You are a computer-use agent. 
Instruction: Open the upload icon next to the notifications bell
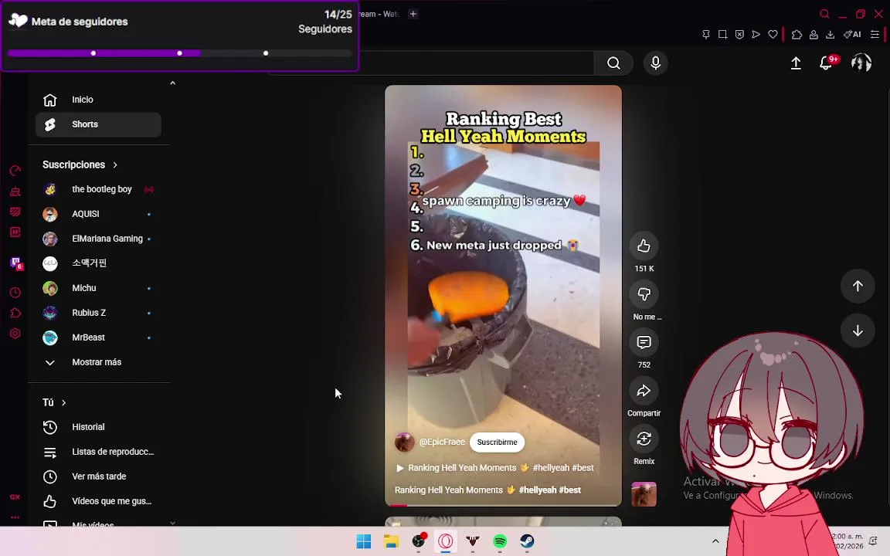796,63
